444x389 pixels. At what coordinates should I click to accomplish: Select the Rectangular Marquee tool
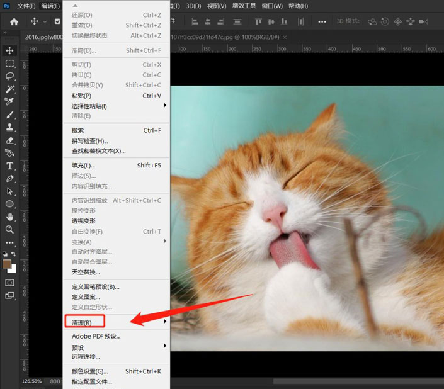(10, 64)
